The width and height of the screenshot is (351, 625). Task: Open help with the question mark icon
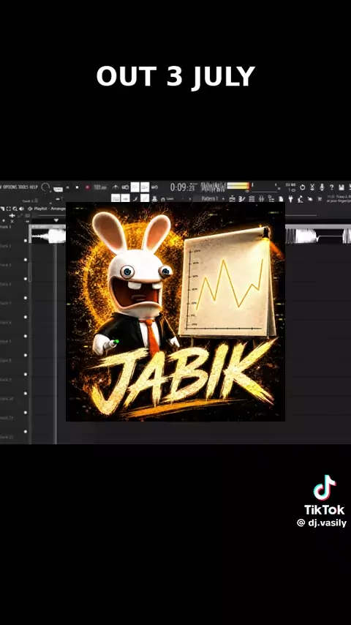tap(331, 187)
